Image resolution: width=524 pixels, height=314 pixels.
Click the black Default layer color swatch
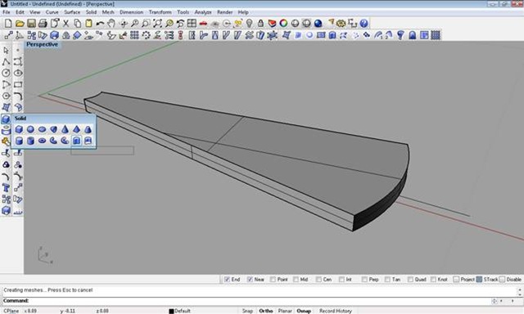[x=171, y=311]
